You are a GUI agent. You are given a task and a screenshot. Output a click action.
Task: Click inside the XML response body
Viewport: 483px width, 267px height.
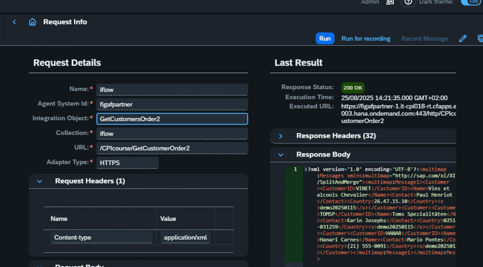tap(380, 214)
